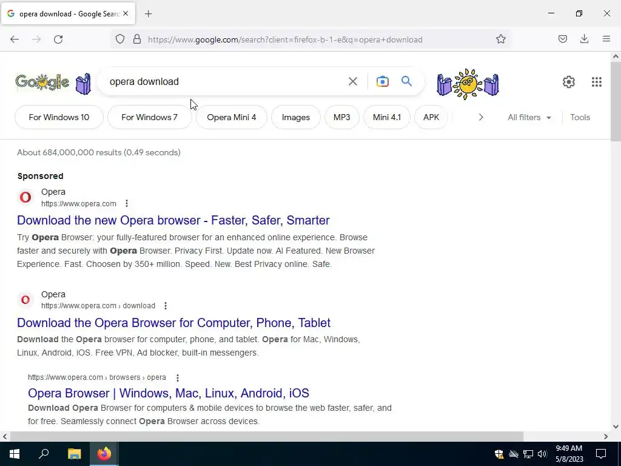
Task: Click the opera.com › download URL
Action: (x=98, y=306)
